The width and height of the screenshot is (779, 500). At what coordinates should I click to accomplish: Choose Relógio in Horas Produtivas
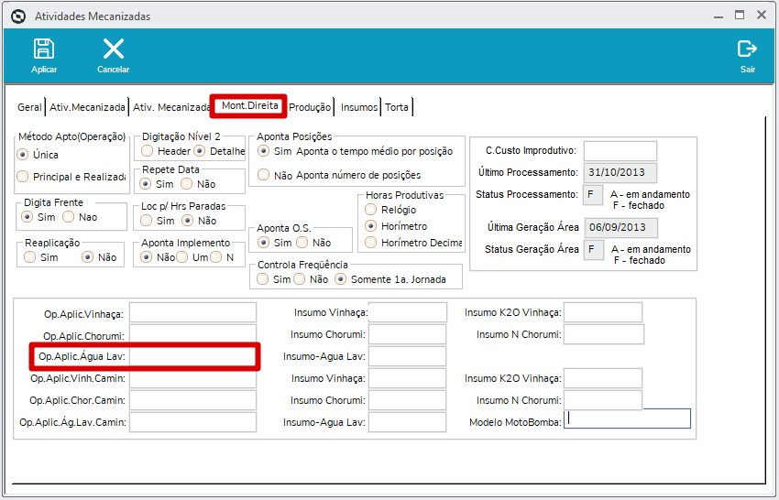point(370,210)
